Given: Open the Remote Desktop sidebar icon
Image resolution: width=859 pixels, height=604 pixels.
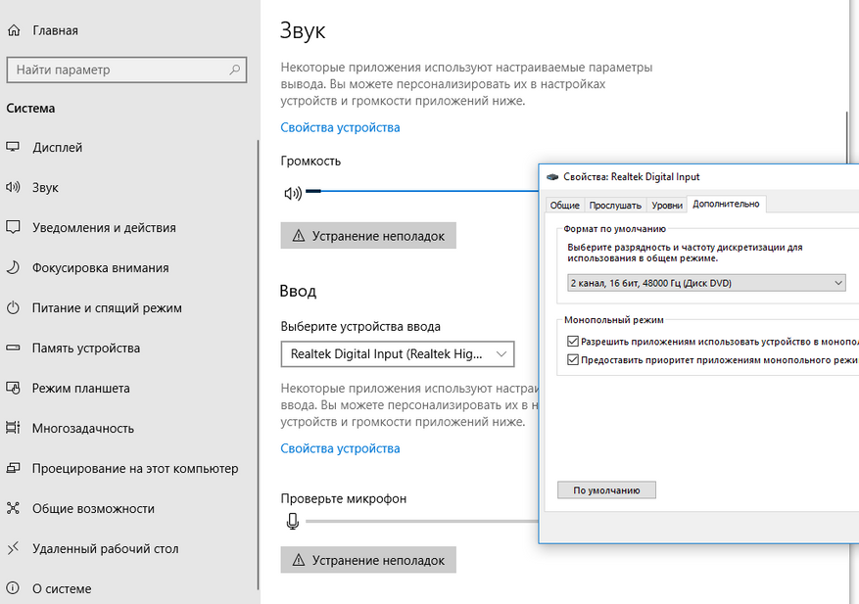Looking at the screenshot, I should (14, 549).
